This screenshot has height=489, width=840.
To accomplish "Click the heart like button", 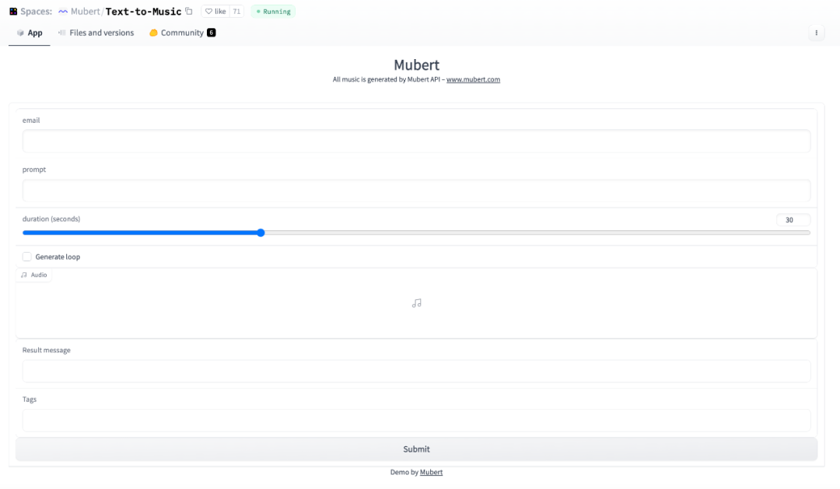I will point(215,11).
